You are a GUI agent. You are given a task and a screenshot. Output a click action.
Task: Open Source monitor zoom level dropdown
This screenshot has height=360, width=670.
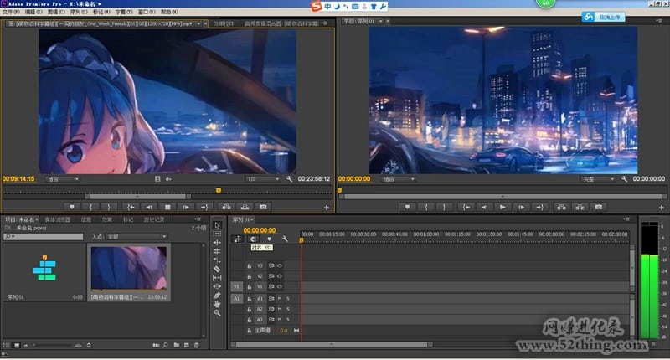coord(63,179)
